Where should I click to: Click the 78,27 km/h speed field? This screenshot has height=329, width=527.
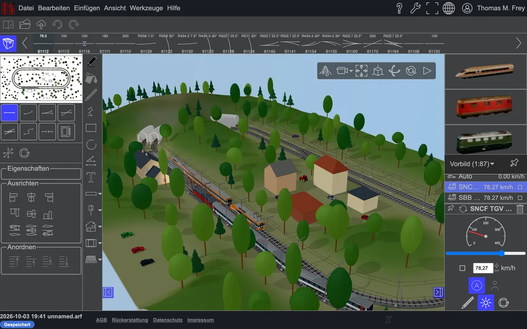(483, 268)
